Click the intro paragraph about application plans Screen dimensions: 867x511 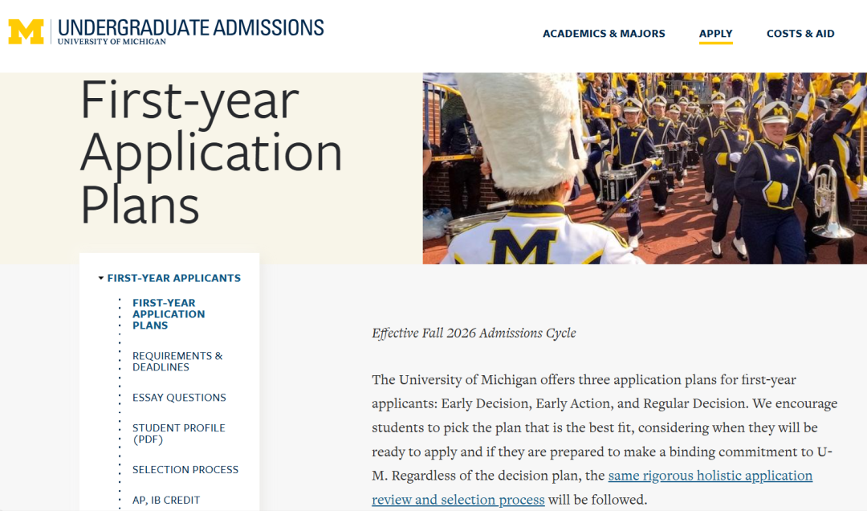click(605, 439)
